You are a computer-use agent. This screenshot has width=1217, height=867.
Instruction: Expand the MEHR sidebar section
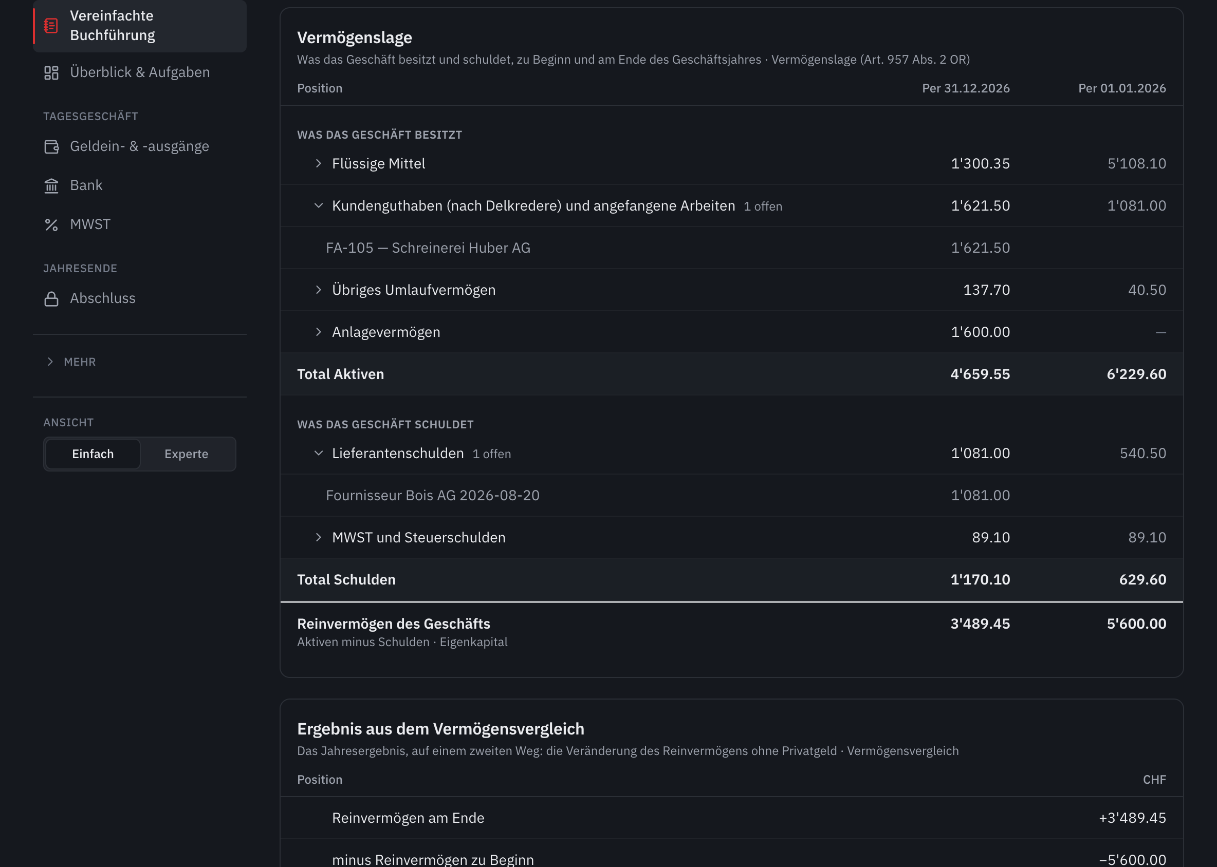coord(71,362)
